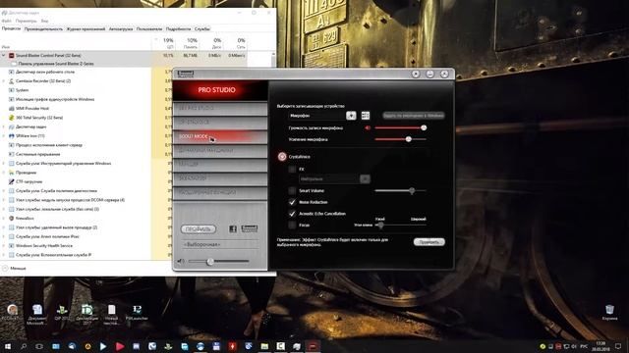Screen dimensions: 629x353
Task: Sort processes by Память column header
Action: [x=188, y=43]
